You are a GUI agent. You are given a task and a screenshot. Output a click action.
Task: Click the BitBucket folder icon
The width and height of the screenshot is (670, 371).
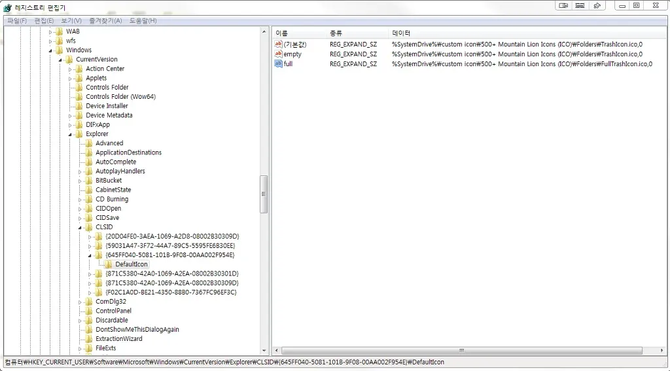(88, 181)
